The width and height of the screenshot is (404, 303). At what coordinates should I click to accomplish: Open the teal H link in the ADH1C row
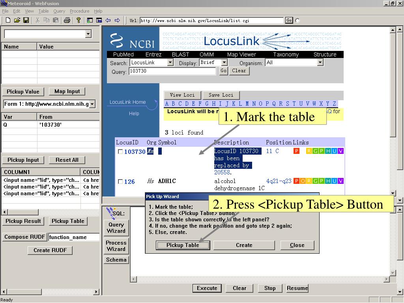tap(328, 181)
